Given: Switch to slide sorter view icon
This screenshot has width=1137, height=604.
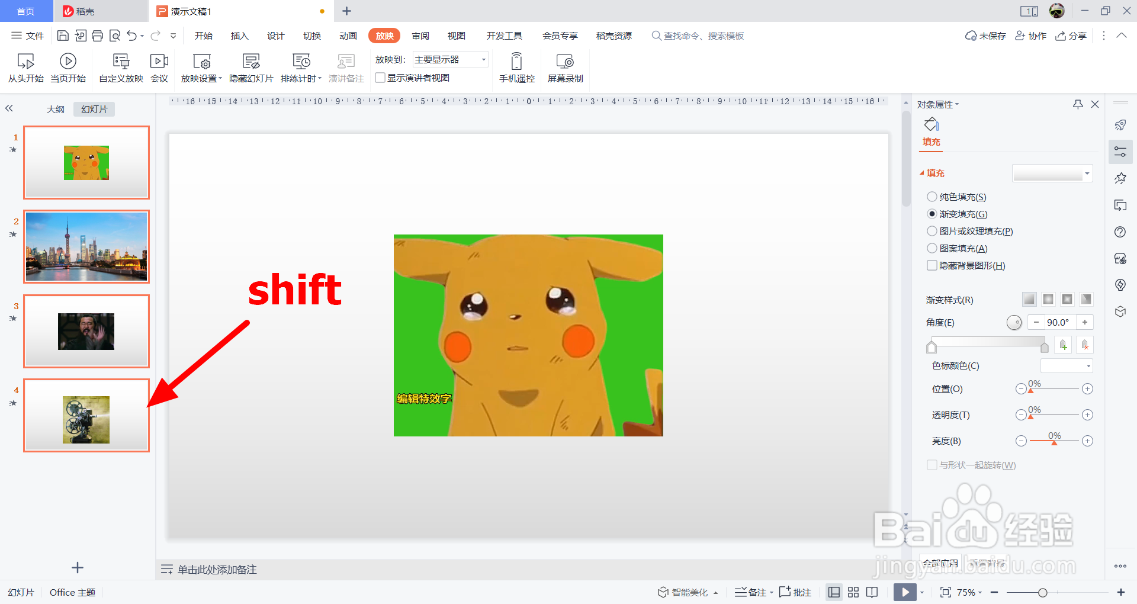Looking at the screenshot, I should 853,592.
